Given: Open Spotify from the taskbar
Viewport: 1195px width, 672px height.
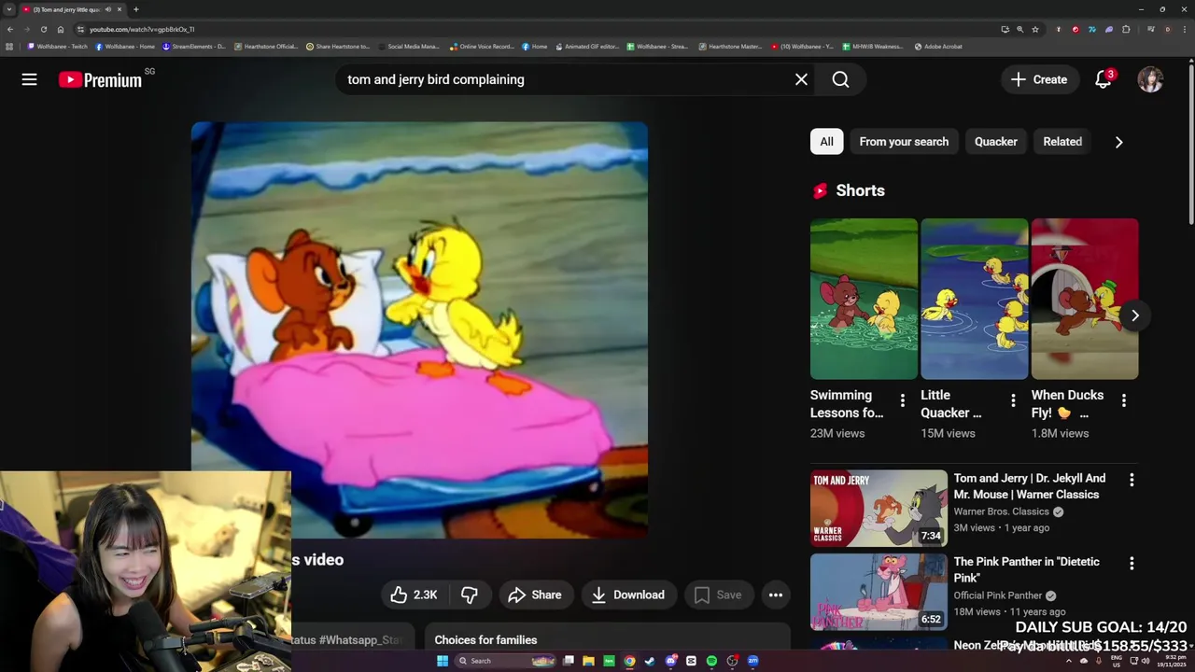Looking at the screenshot, I should click(x=711, y=661).
